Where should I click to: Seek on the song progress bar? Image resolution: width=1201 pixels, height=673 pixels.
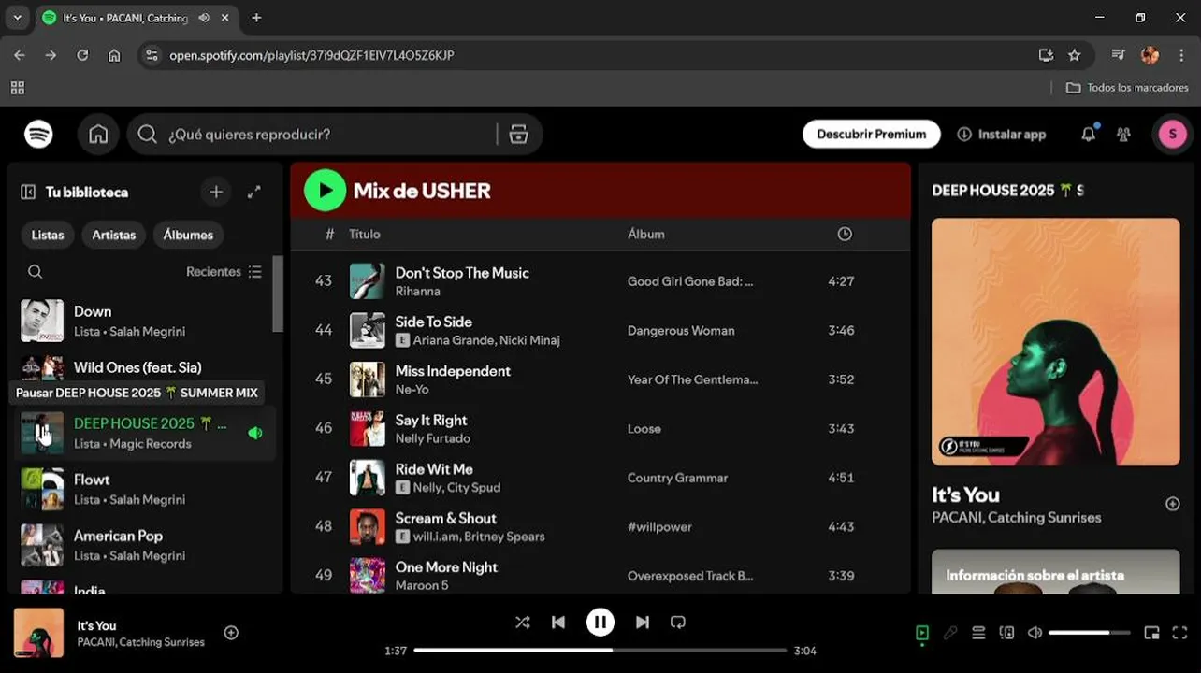[600, 650]
